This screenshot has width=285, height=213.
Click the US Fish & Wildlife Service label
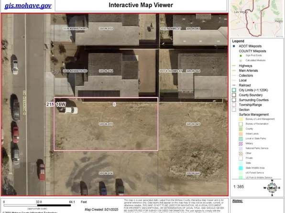coord(259,177)
